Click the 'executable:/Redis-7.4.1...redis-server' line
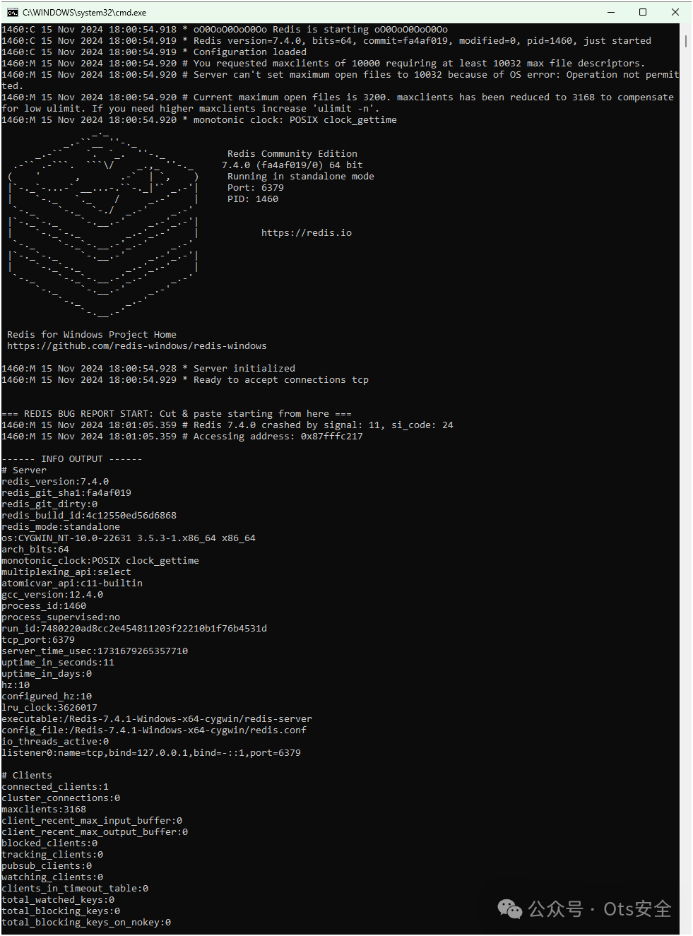The image size is (693, 936). point(157,719)
